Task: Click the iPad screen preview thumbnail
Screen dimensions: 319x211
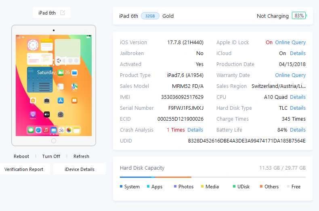Action: [54, 85]
